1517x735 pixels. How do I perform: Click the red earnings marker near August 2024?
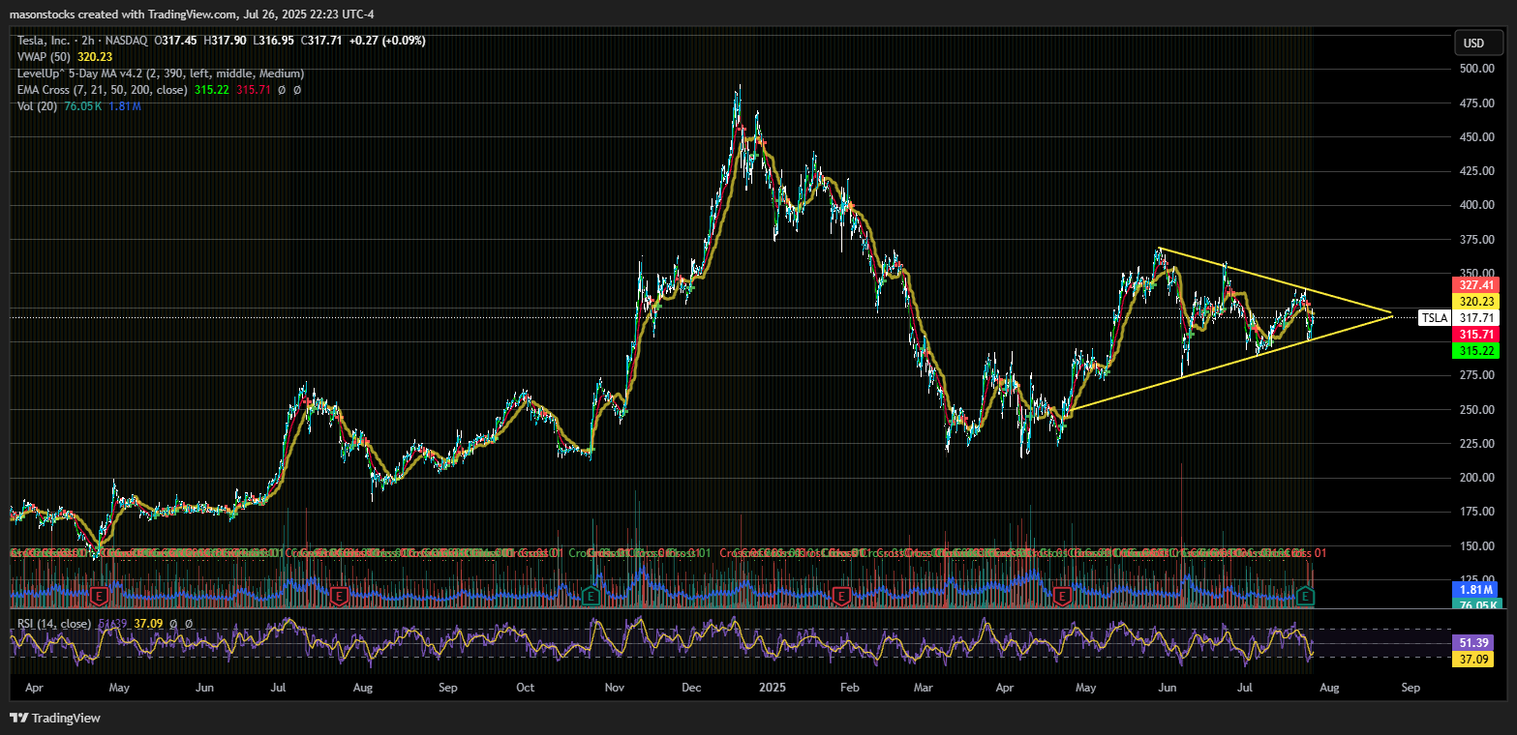(338, 595)
